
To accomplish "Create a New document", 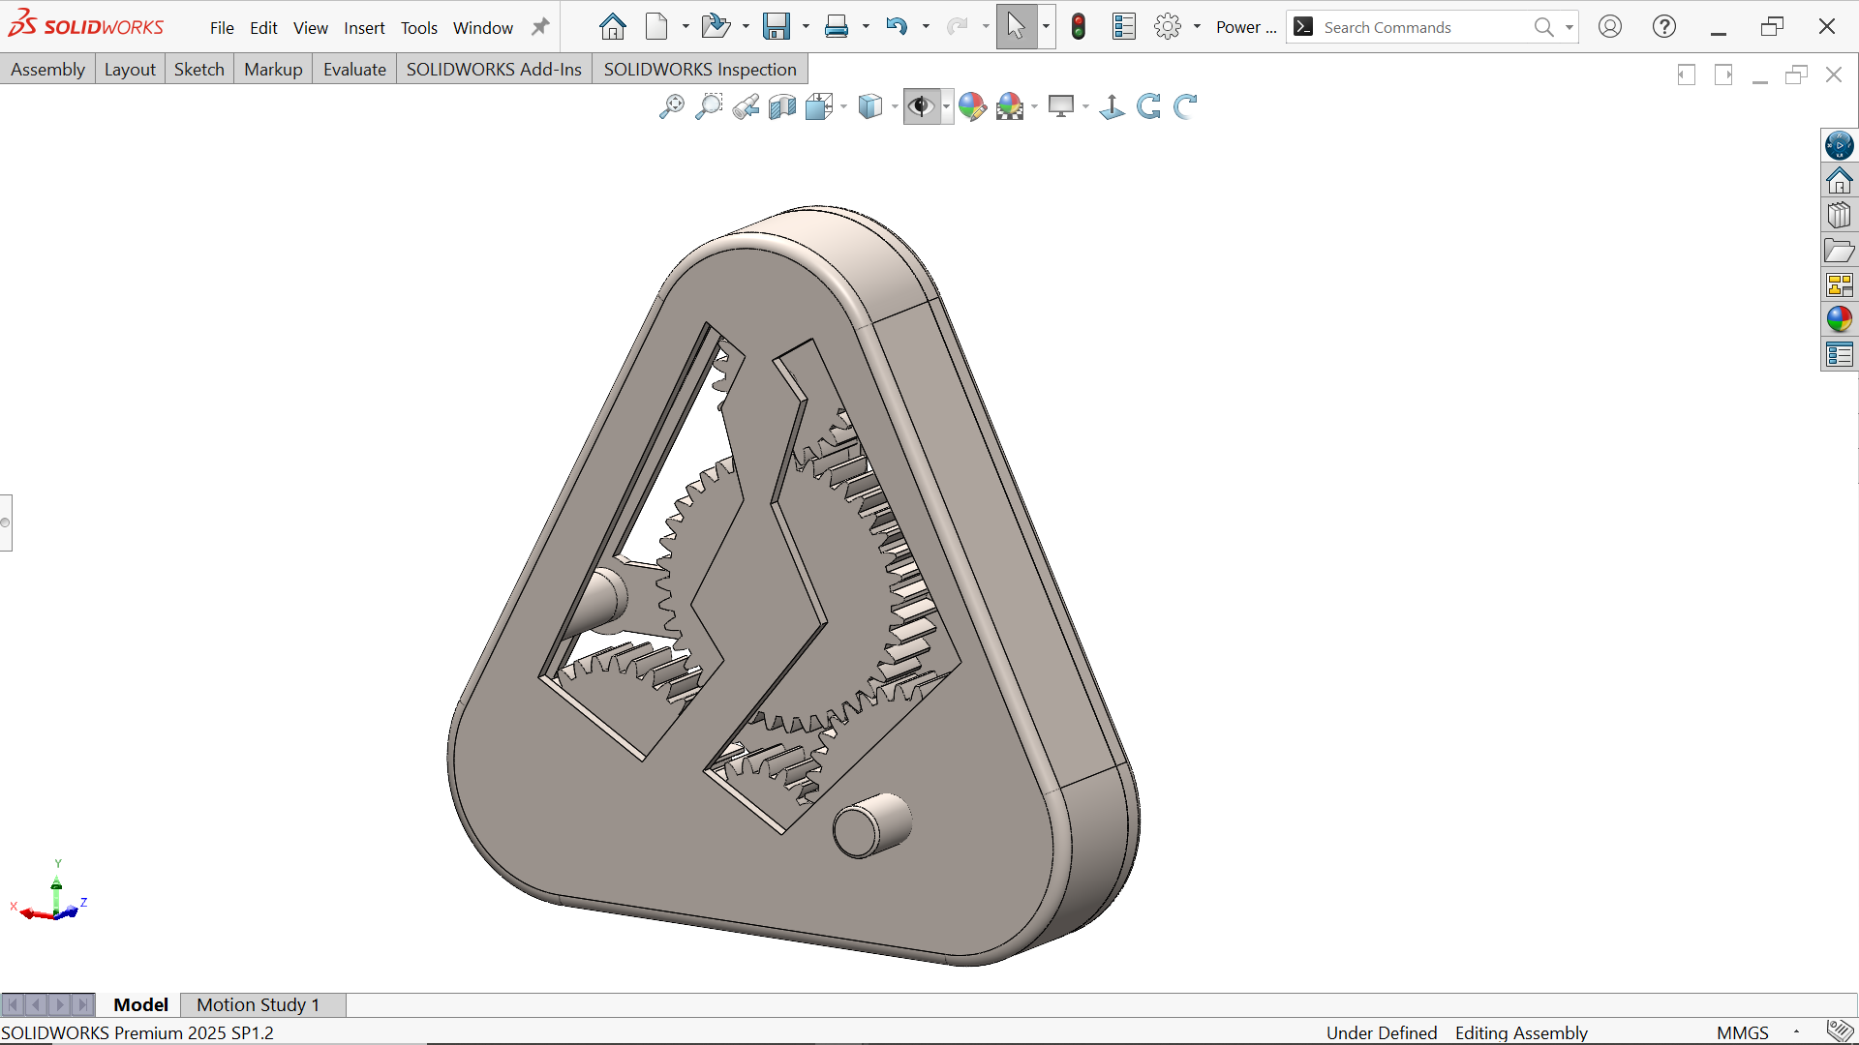I will tap(656, 27).
